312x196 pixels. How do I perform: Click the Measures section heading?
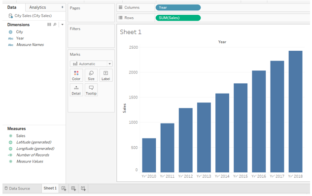[17, 129]
